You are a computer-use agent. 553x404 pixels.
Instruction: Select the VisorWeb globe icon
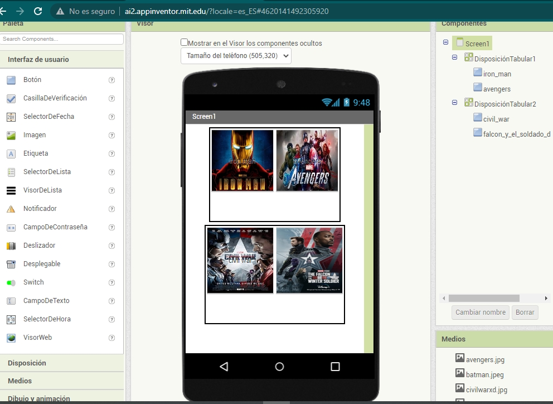tap(11, 338)
